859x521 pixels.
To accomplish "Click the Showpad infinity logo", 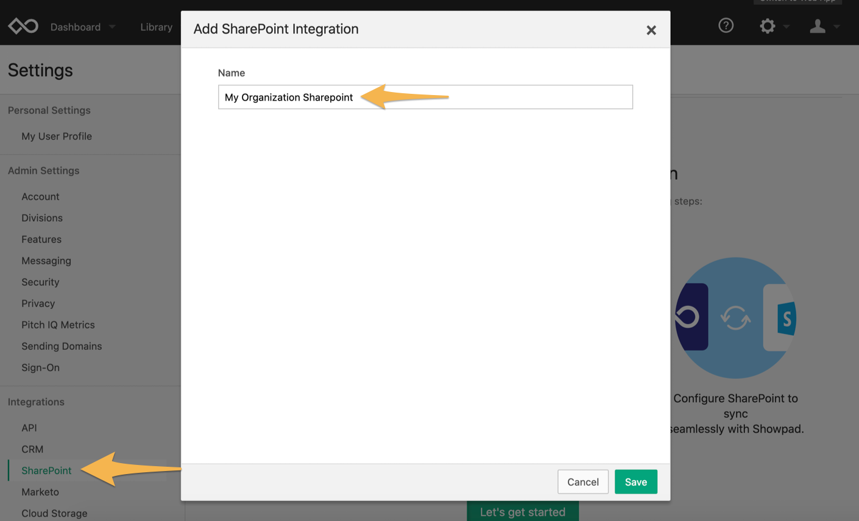I will point(23,26).
